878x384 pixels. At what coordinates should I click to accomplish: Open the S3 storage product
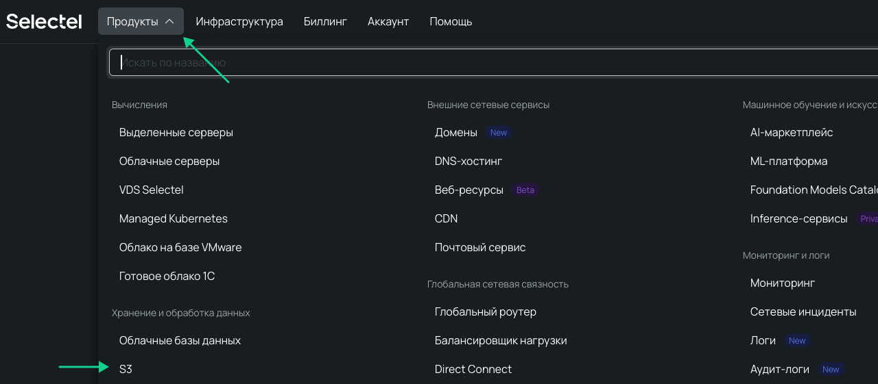pyautogui.click(x=126, y=369)
